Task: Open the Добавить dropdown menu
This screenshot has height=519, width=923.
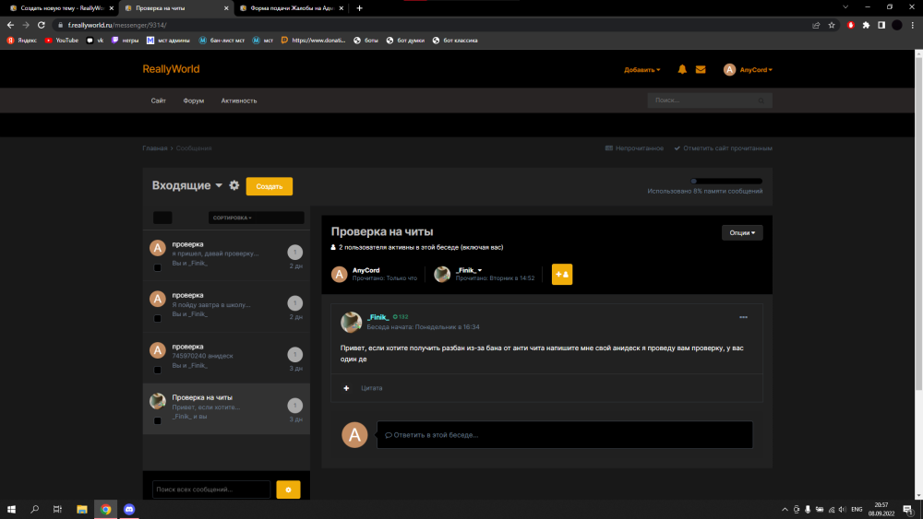Action: pyautogui.click(x=641, y=69)
